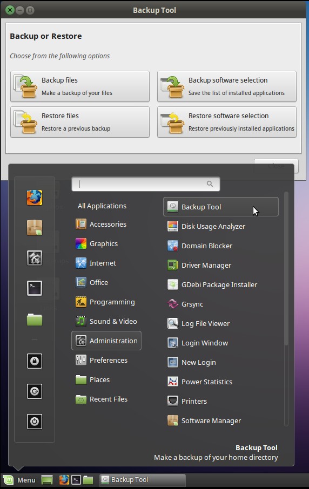Select the Programming category
This screenshot has width=309, height=489.
106,302
